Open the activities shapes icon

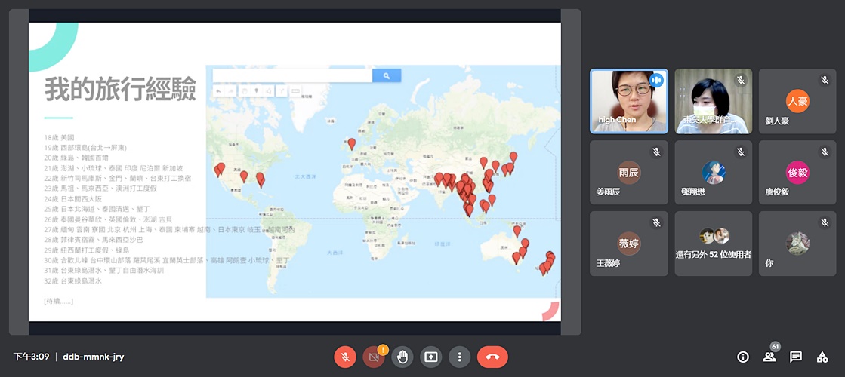tap(822, 357)
